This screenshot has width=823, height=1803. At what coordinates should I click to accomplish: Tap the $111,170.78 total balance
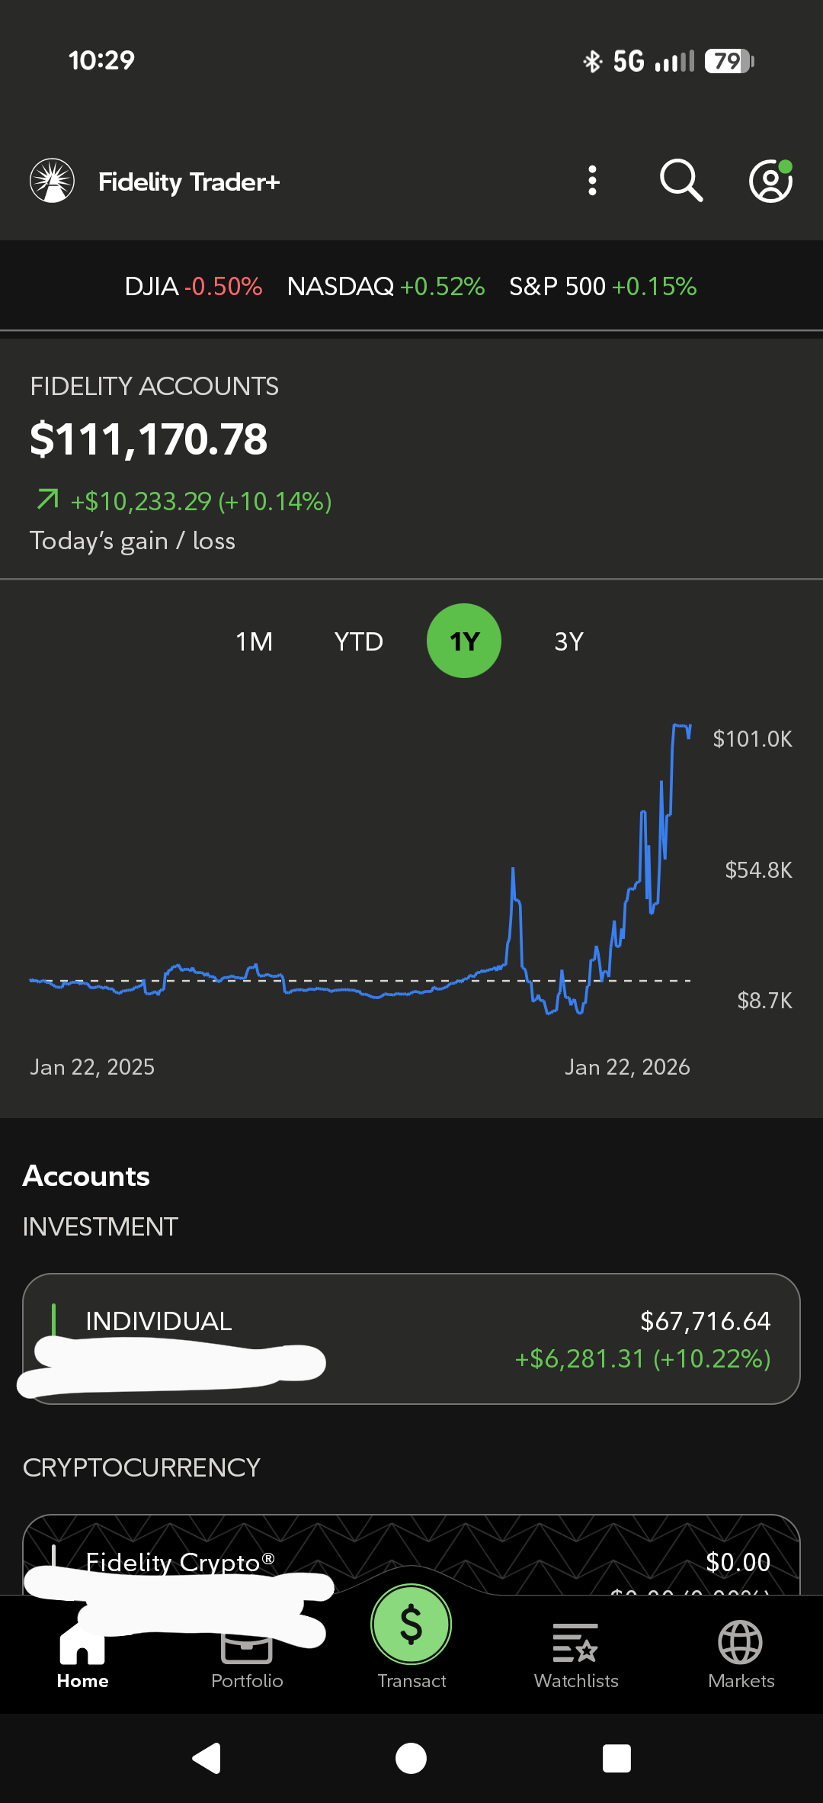tap(149, 439)
